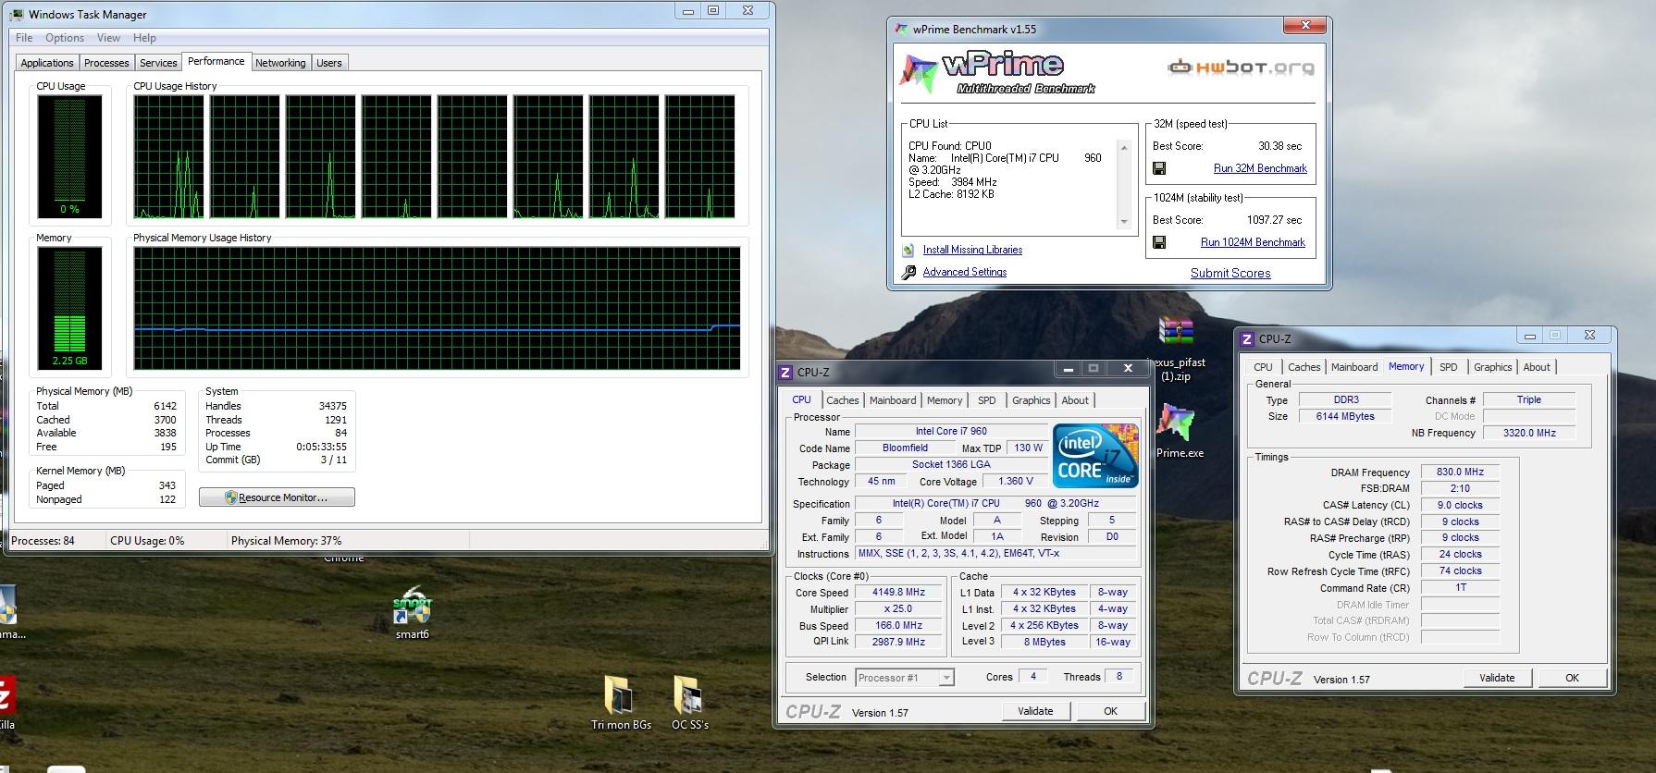Switch to the Processes tab
The image size is (1656, 773).
106,63
